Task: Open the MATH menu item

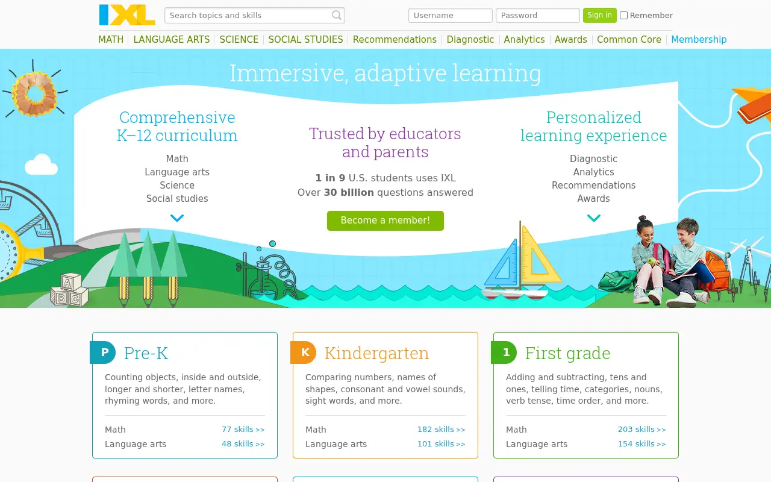Action: pos(111,39)
